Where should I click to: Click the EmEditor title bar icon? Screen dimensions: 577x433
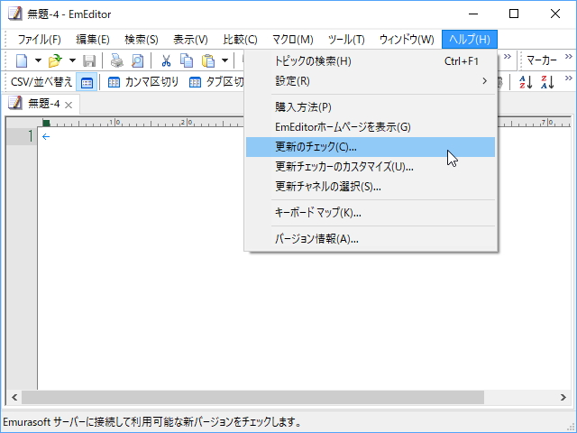[x=15, y=14]
